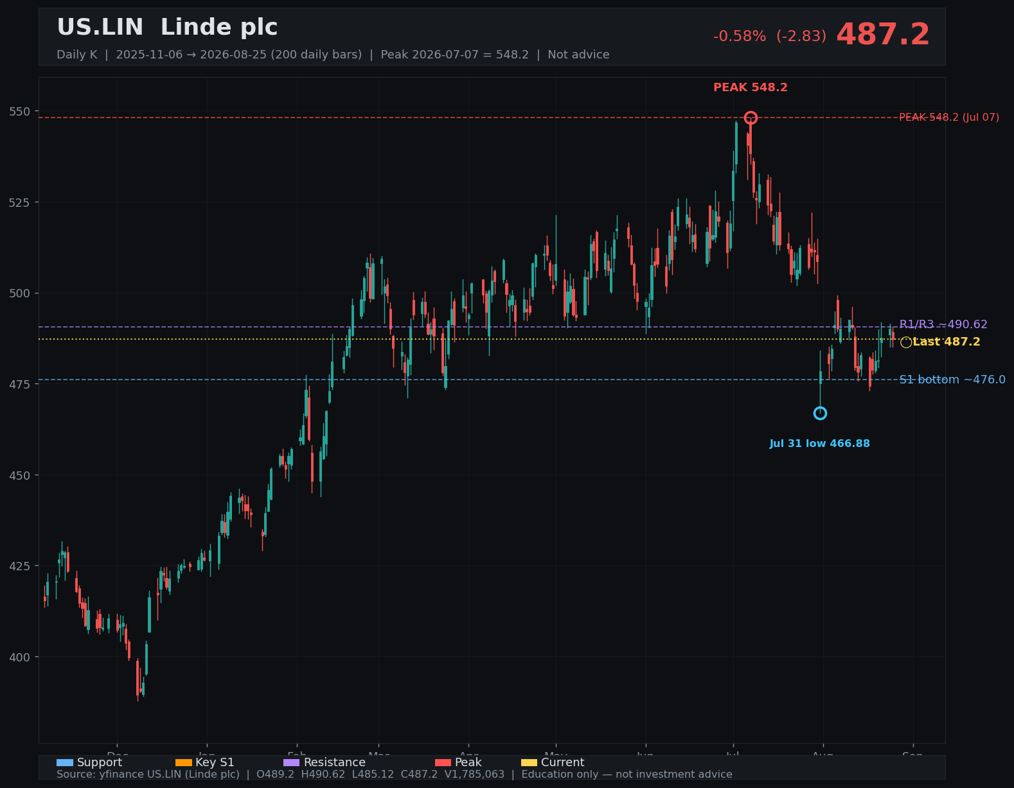This screenshot has height=788, width=1014.
Task: Click the blue Support legend swatch
Action: pyautogui.click(x=65, y=762)
